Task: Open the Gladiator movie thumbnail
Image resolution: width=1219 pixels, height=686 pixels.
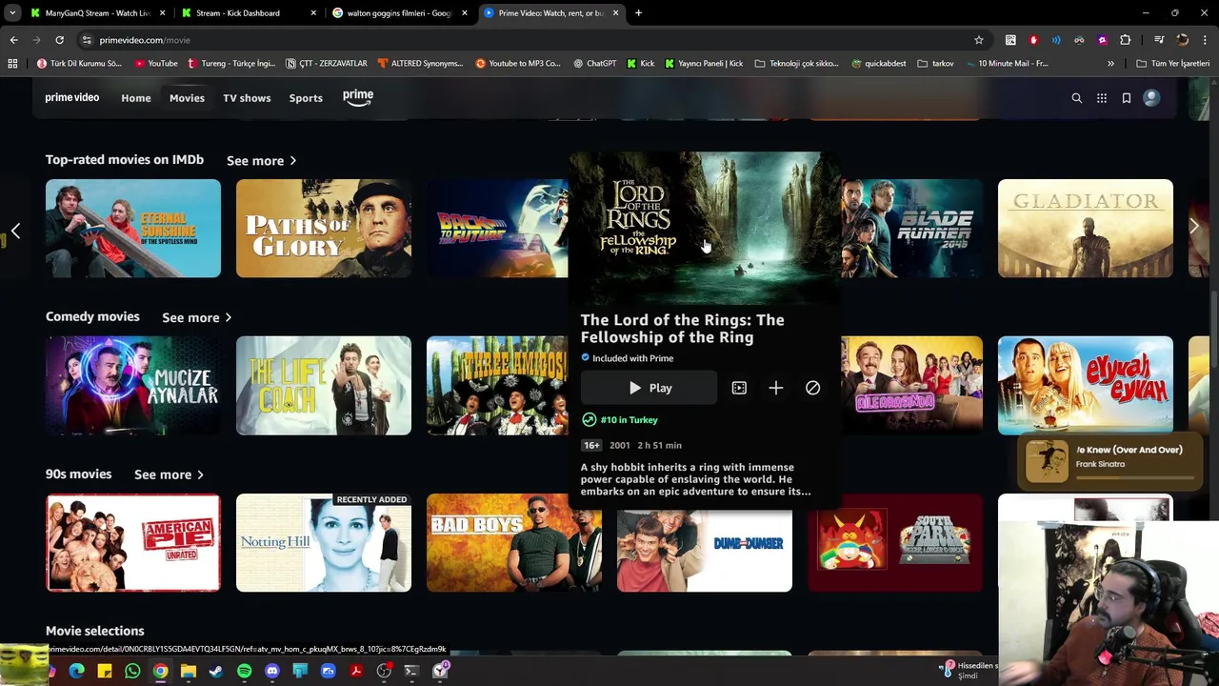Action: click(x=1086, y=229)
